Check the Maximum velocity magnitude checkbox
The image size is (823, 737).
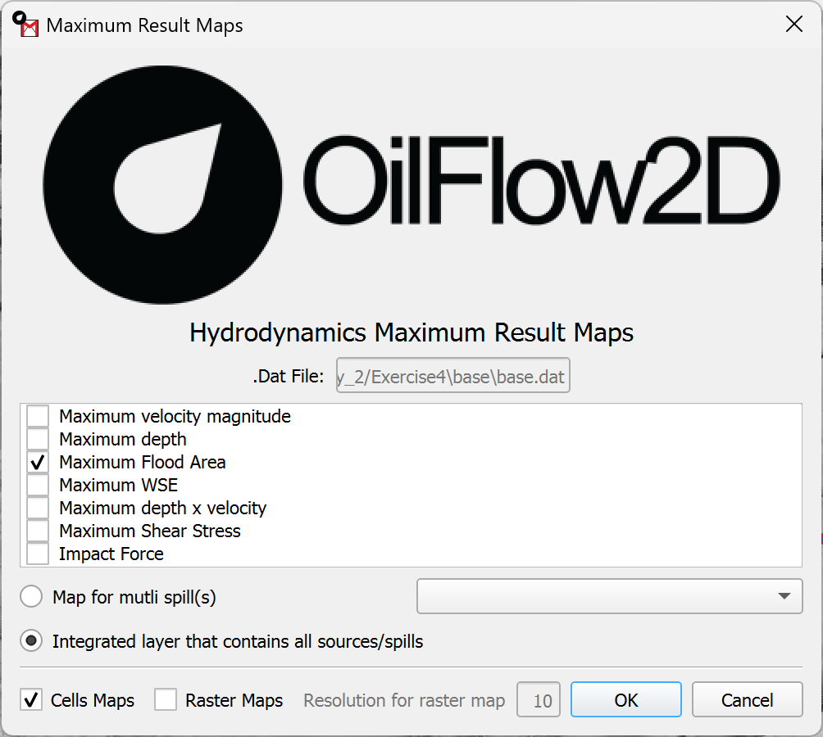click(x=38, y=416)
